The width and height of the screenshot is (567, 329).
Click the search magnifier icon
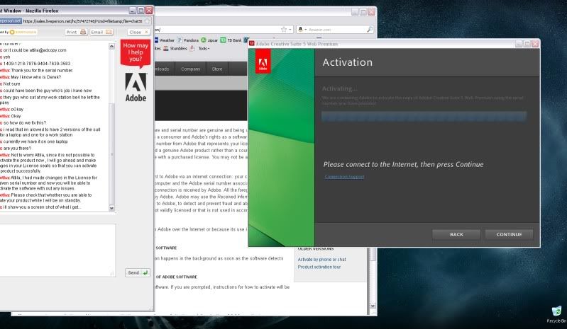(370, 30)
